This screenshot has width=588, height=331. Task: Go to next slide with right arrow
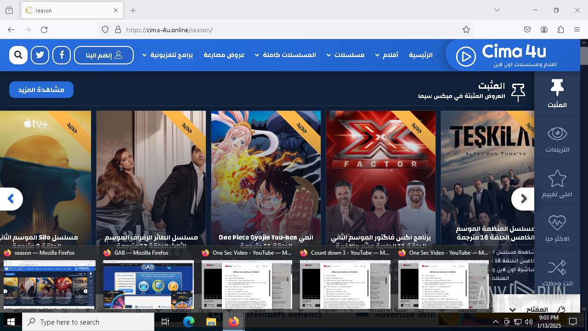pos(523,199)
